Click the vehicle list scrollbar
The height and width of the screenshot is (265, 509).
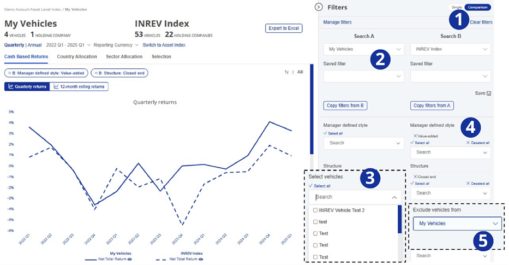click(x=400, y=219)
